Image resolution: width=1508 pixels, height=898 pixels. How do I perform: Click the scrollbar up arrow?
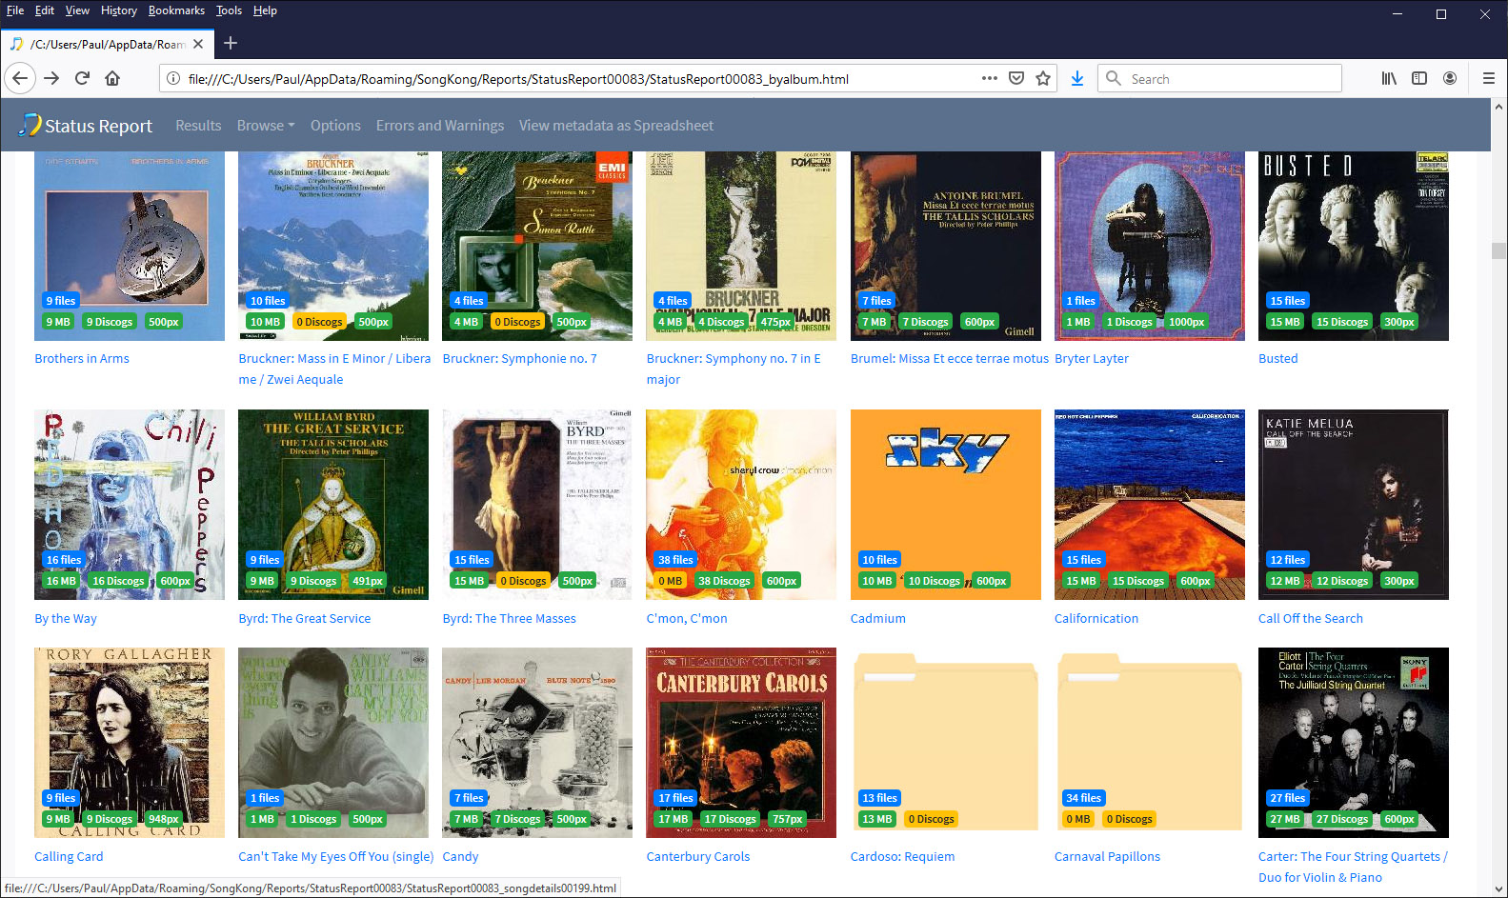(x=1498, y=106)
